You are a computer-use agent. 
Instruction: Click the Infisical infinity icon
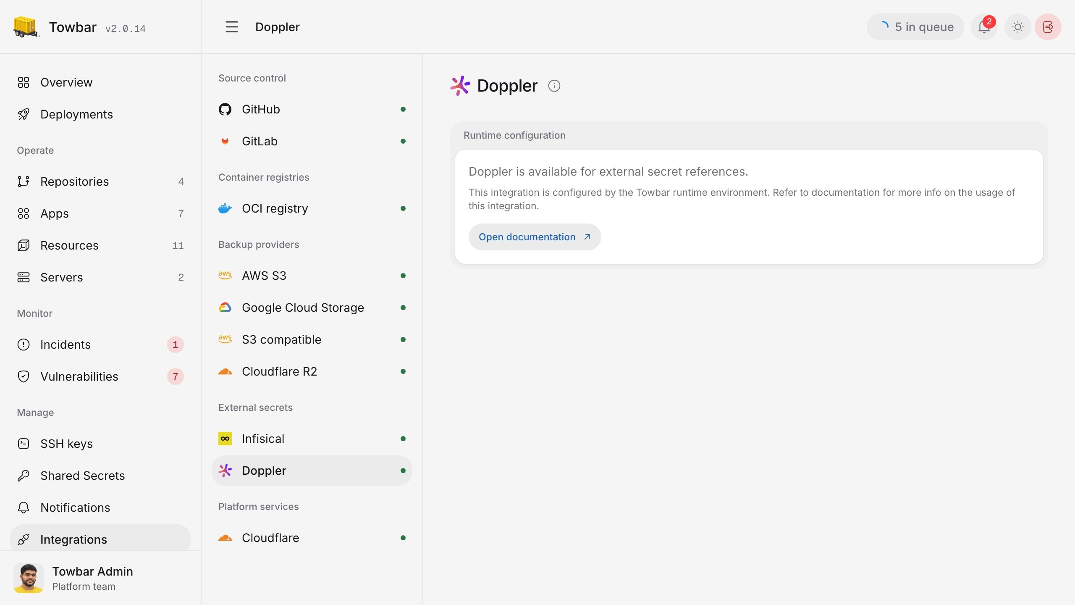coord(225,439)
